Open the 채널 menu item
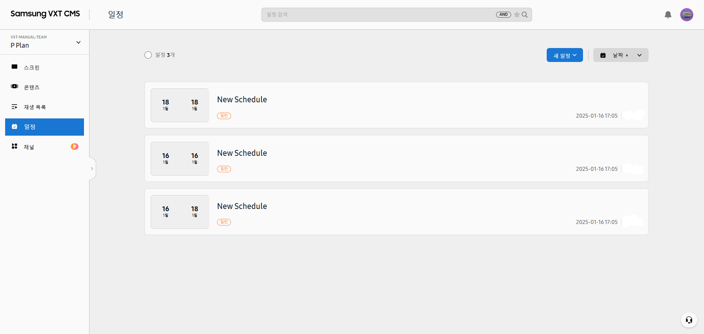This screenshot has width=704, height=334. pos(29,147)
